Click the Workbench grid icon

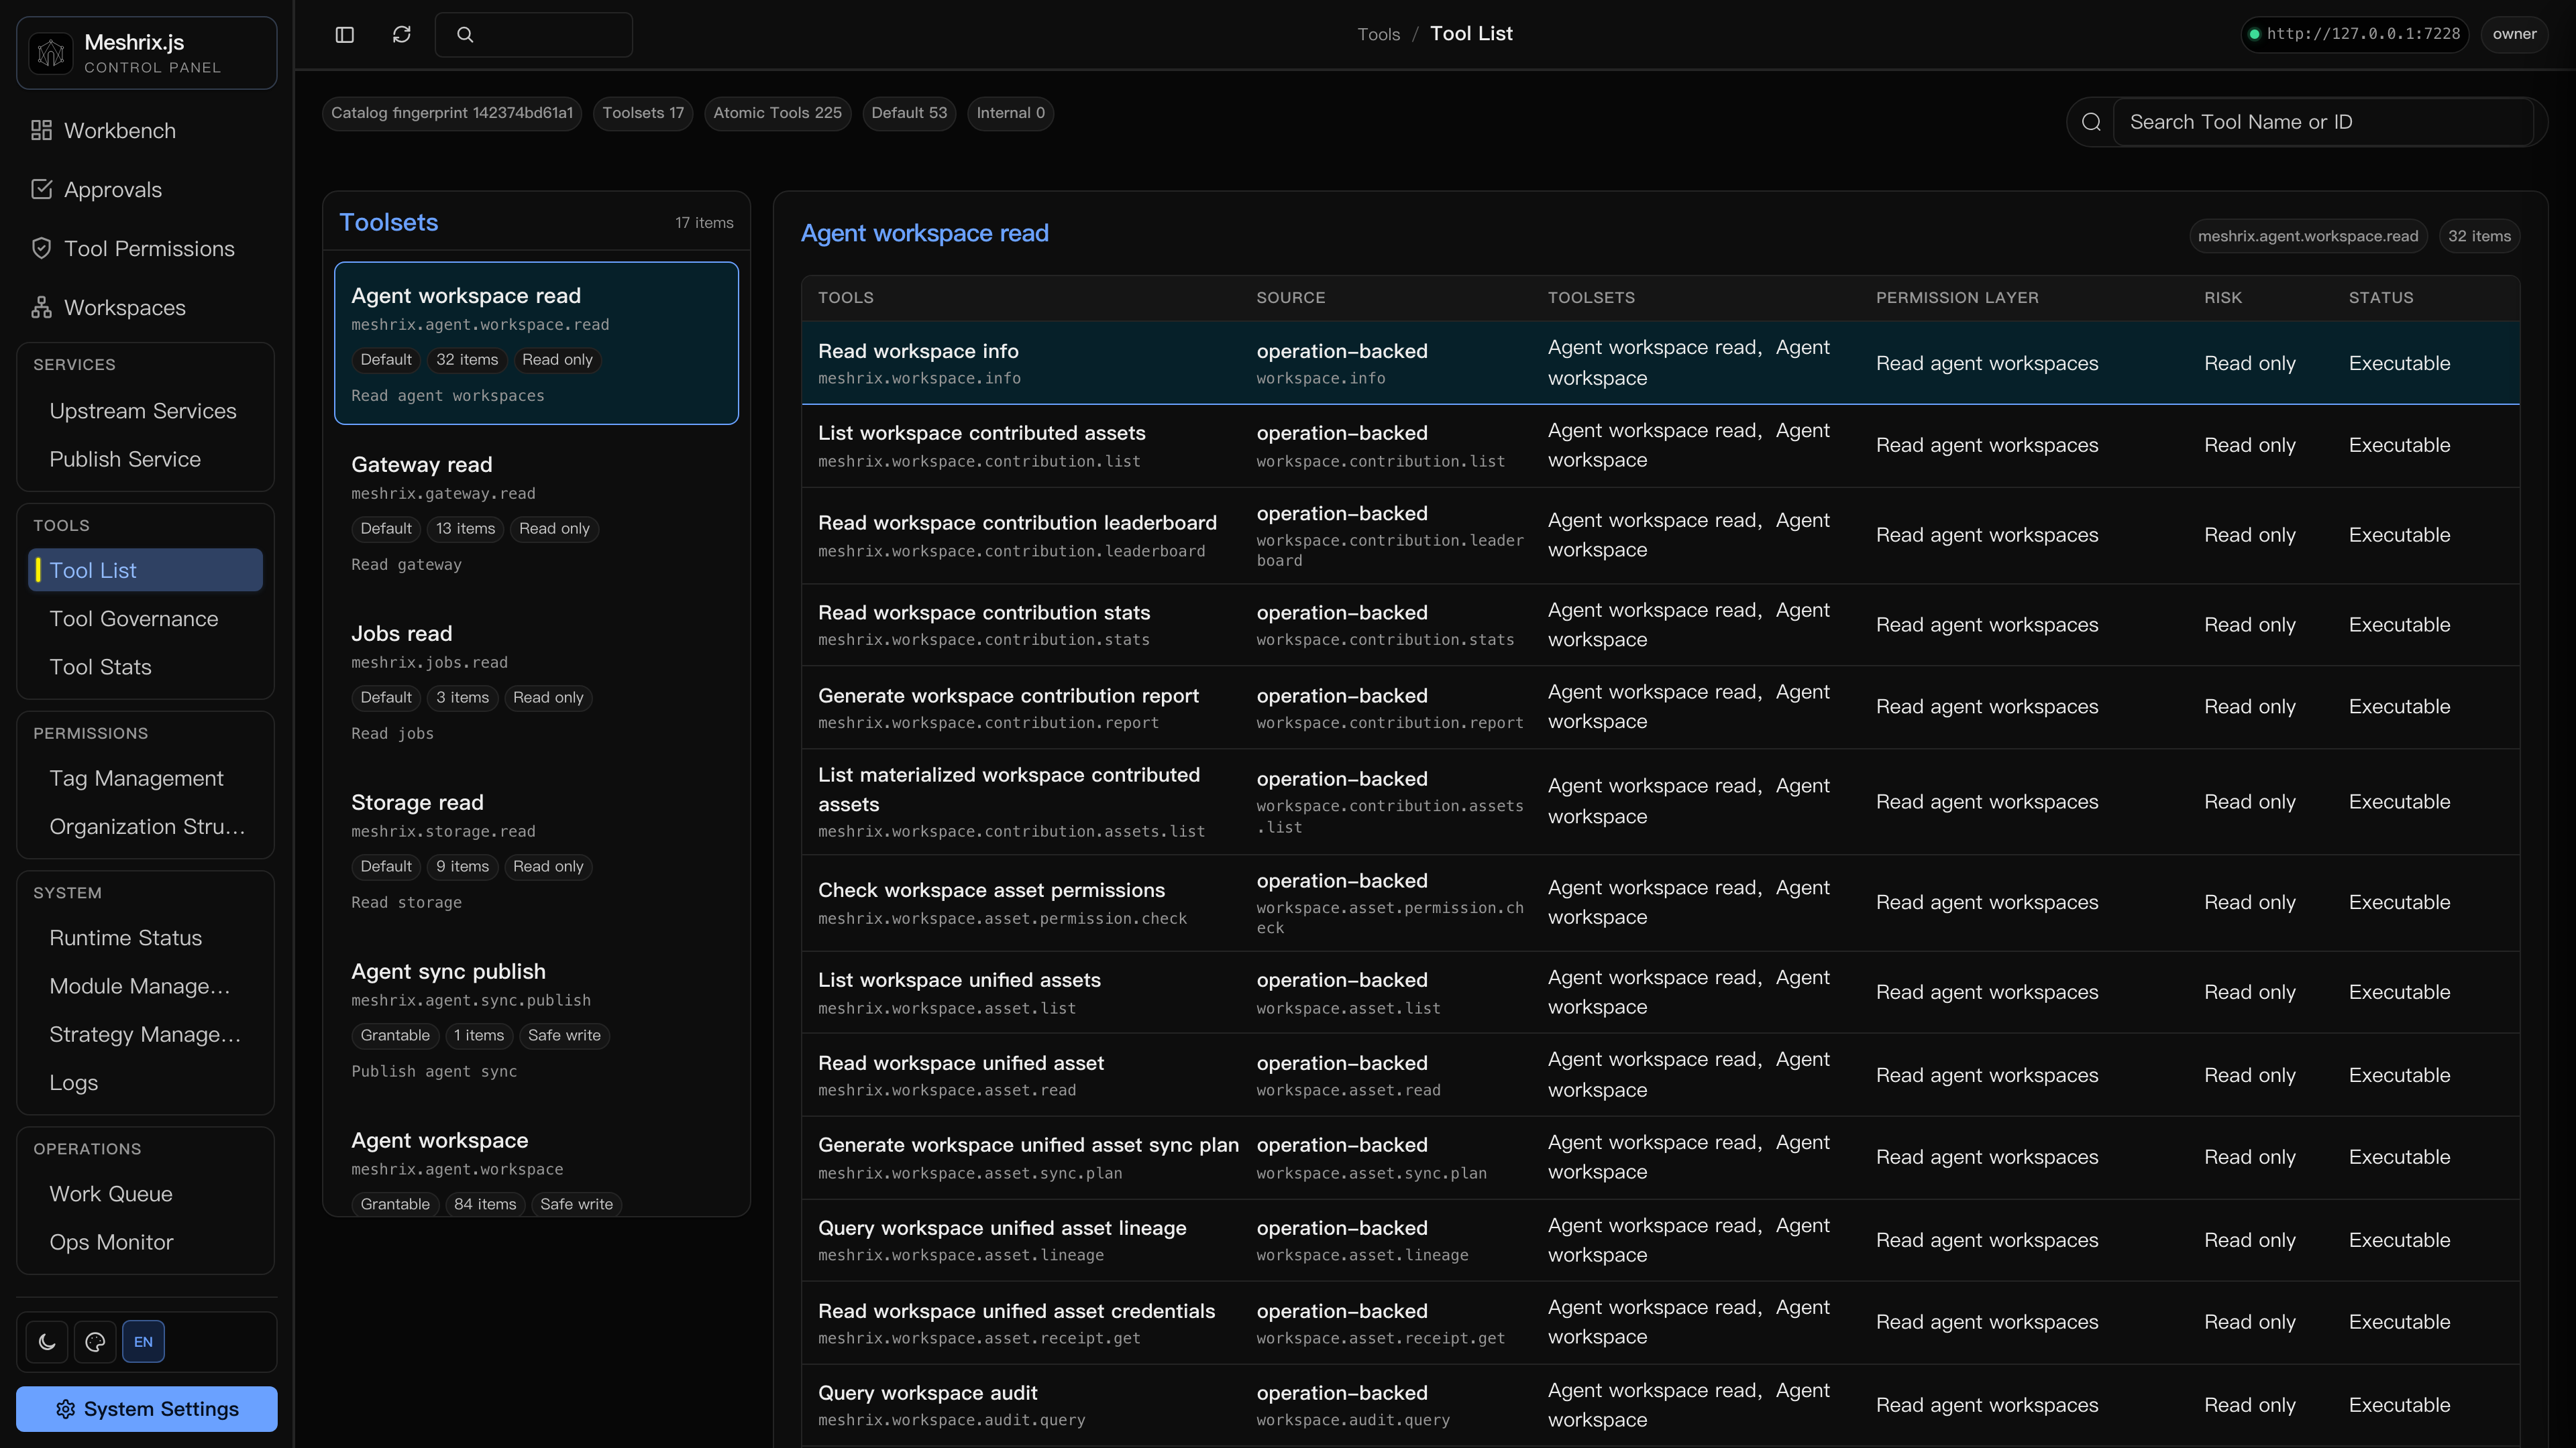[41, 131]
